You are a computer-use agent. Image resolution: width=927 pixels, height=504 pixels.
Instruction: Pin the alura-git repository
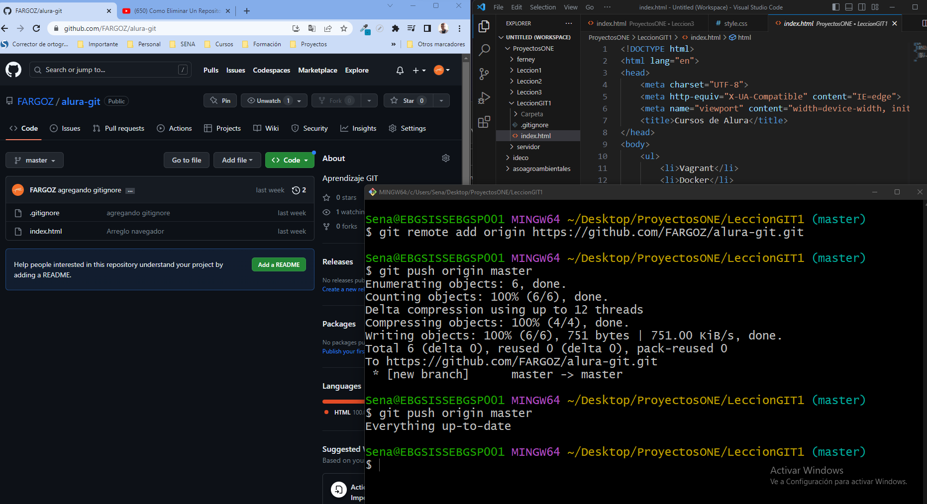(220, 100)
